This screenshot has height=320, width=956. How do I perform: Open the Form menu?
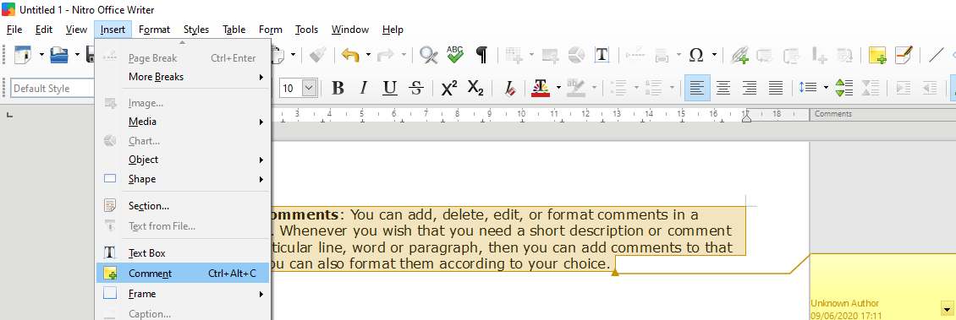pos(271,30)
